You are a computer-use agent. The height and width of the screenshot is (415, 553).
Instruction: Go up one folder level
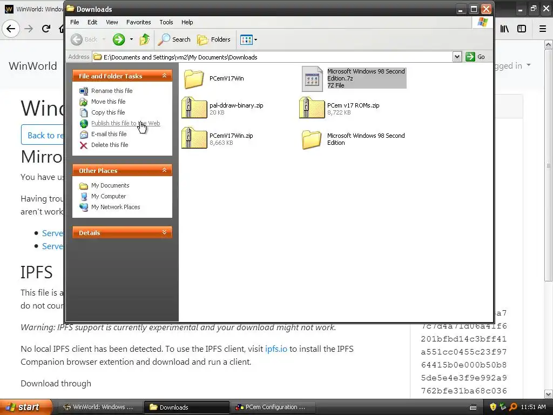pos(144,39)
